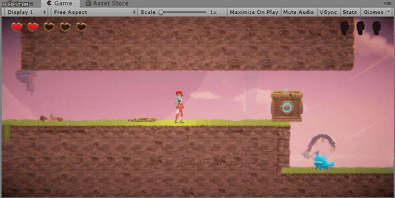Toggle Gizmos in Game view
This screenshot has height=198, width=395.
coord(374,12)
